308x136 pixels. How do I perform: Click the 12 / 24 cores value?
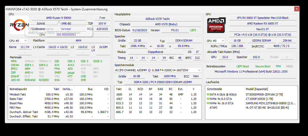coord(25,47)
